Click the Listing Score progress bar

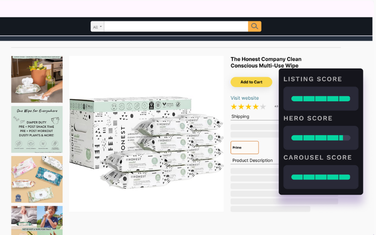pos(321,99)
